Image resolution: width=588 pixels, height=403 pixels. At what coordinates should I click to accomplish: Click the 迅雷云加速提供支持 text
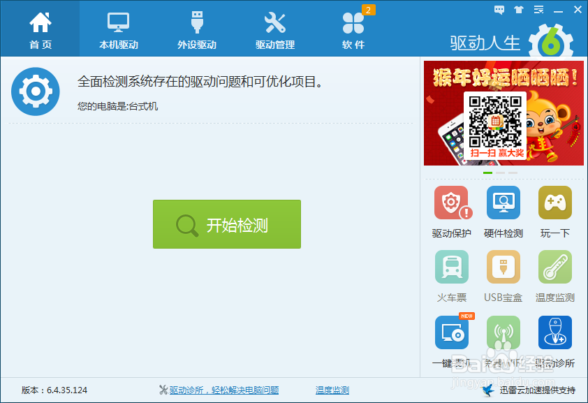pos(538,390)
